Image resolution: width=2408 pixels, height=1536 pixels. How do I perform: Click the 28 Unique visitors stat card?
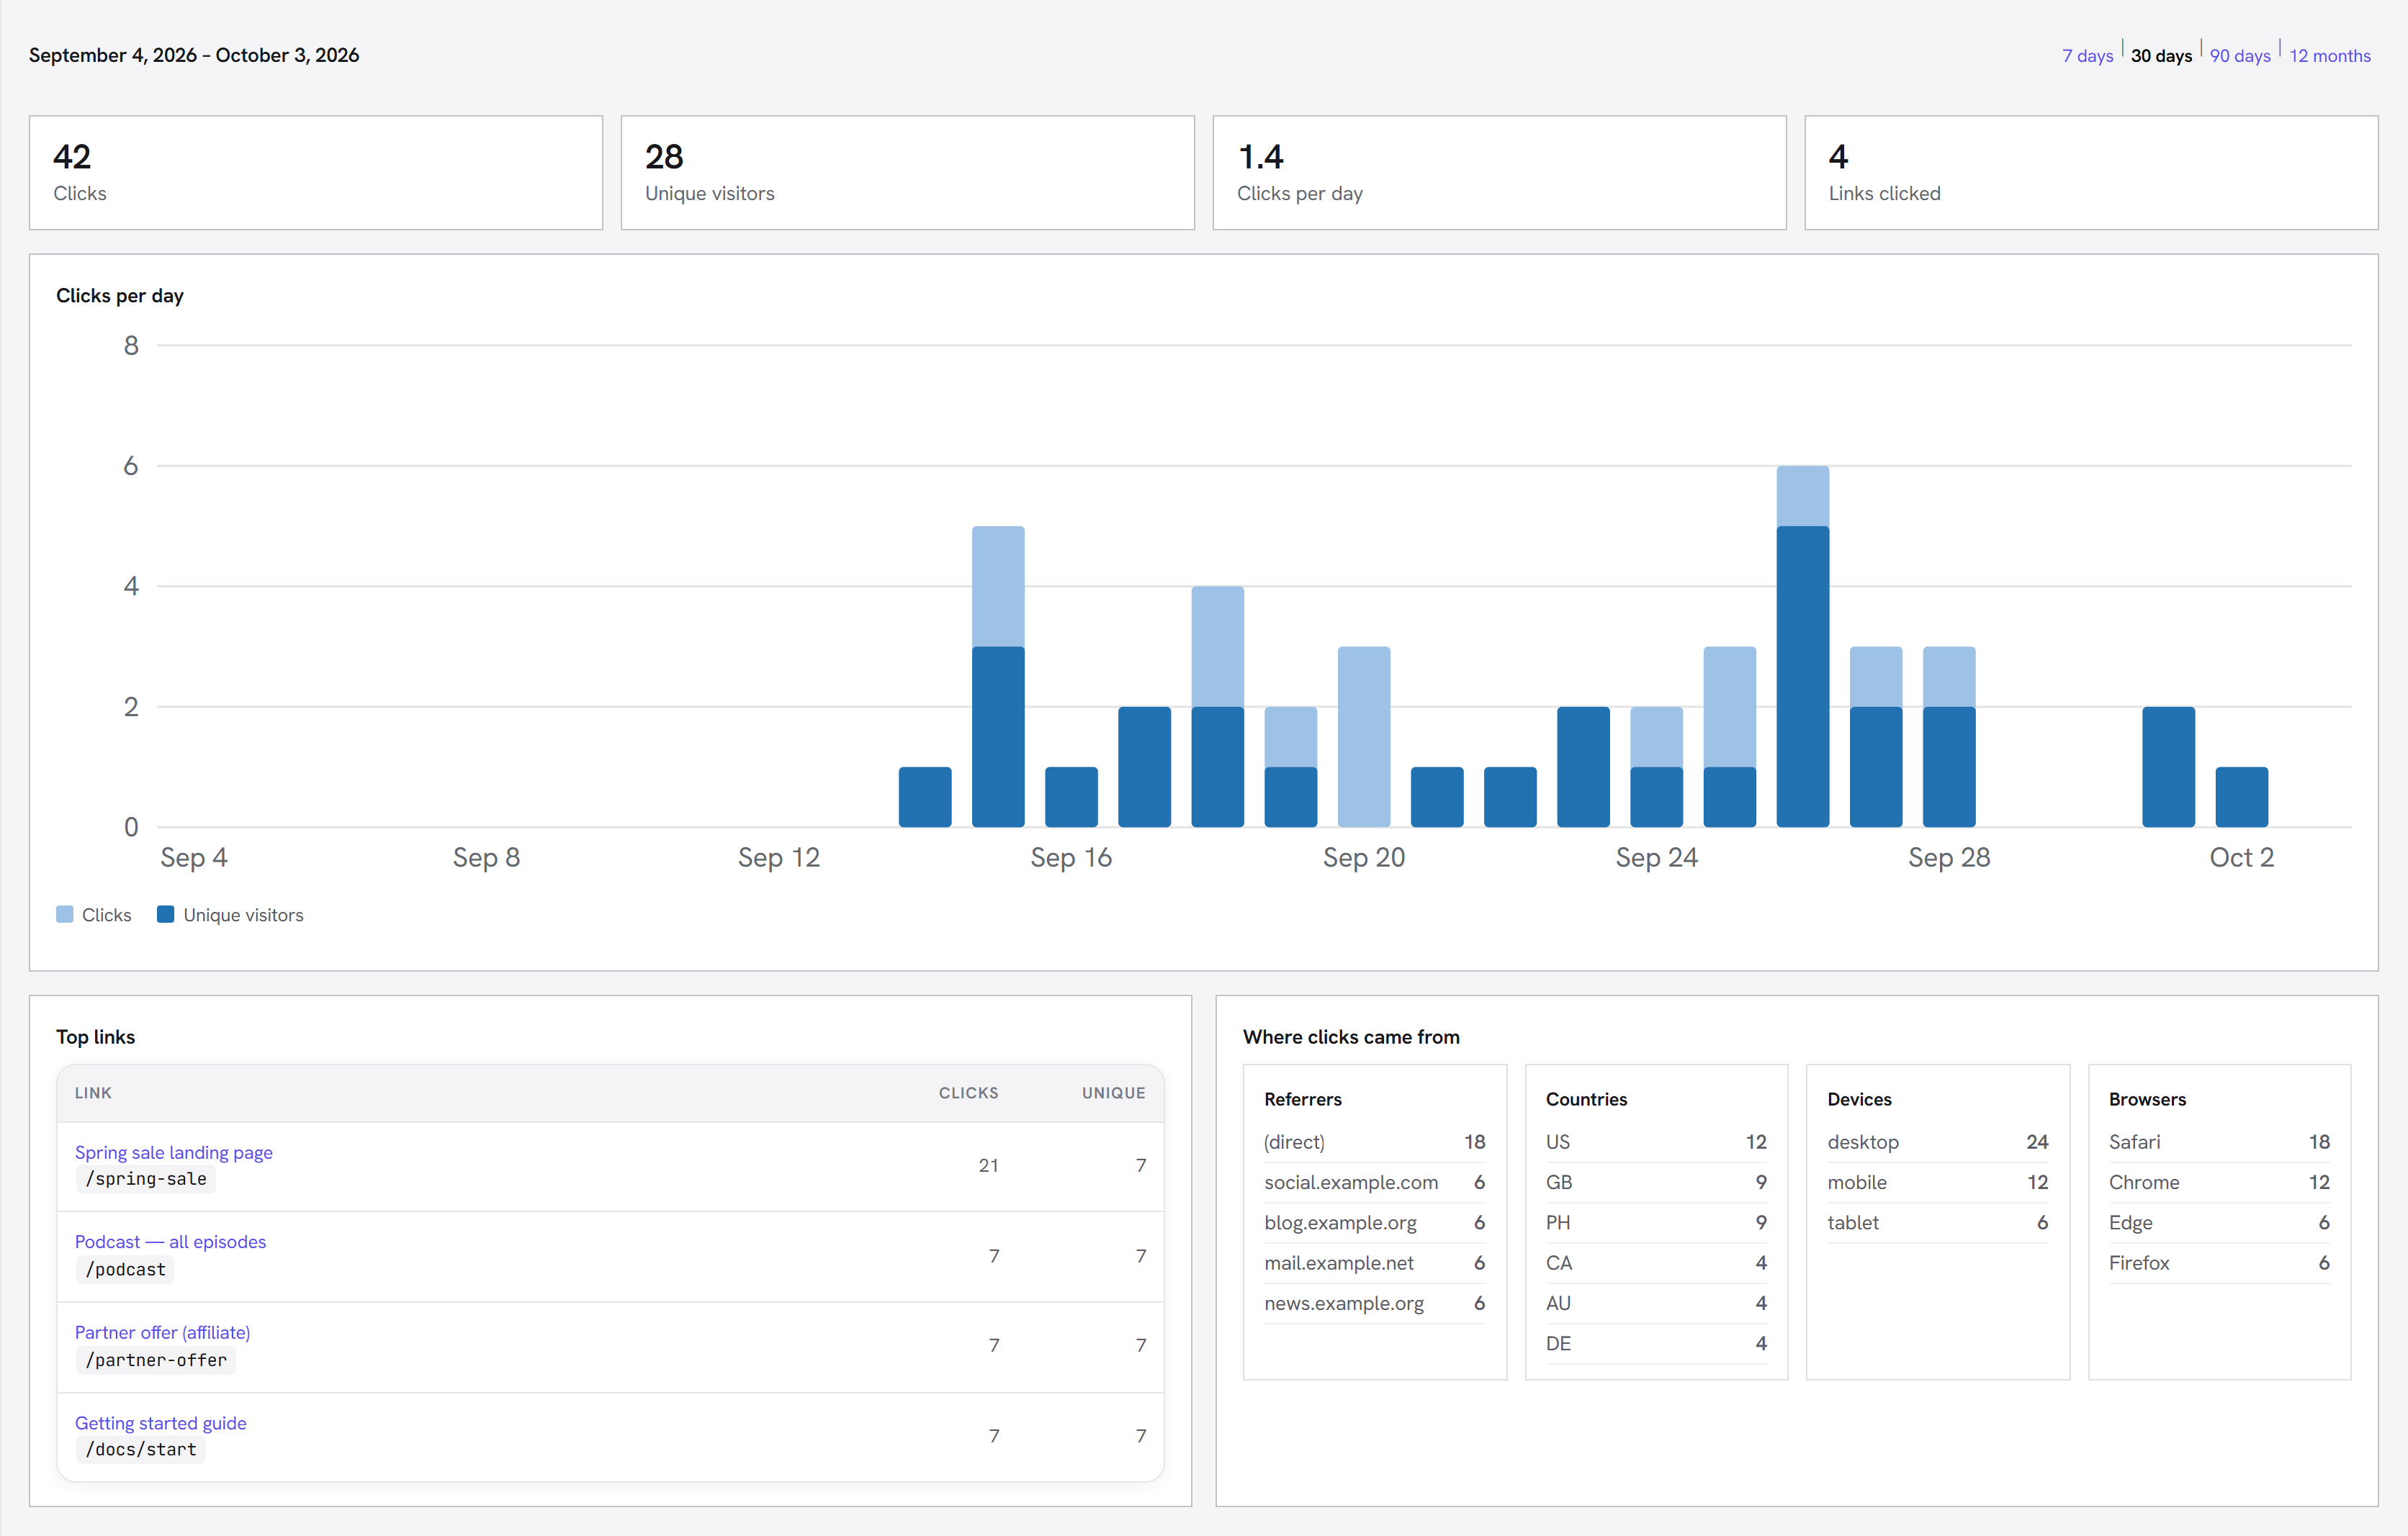(x=907, y=173)
